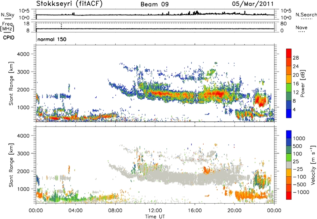317x219 pixels.
Task: Click the -100 tick on Velocity colorbar
Action: pyautogui.click(x=299, y=177)
